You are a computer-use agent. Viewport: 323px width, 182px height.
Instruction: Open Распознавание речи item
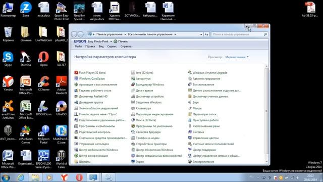(x=204, y=126)
